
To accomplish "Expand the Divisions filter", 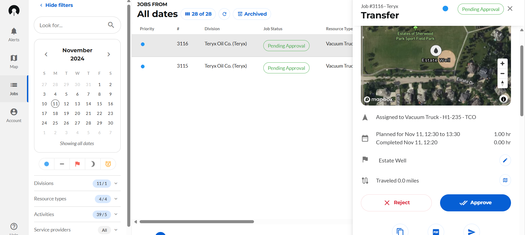I will pos(116,183).
